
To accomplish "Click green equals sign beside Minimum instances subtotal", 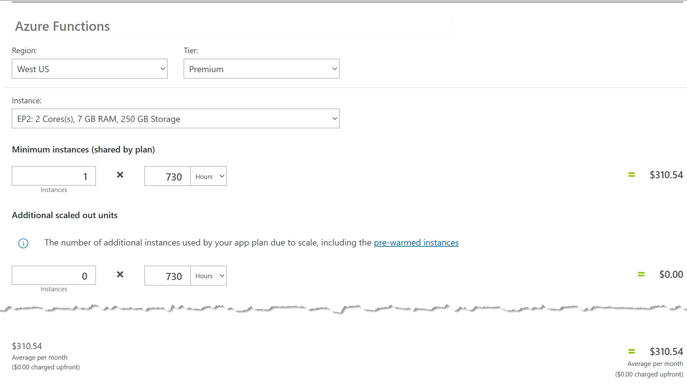I will click(x=631, y=175).
